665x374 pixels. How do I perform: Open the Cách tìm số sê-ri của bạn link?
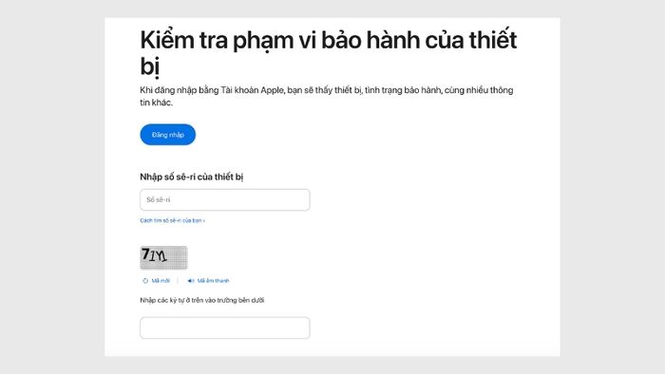(x=172, y=220)
